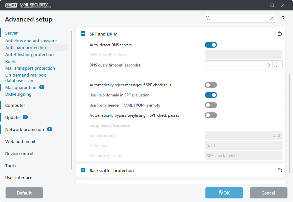Screen dimensions: 293x202
Task: Open help via the question mark icon
Action: pyautogui.click(x=283, y=19)
